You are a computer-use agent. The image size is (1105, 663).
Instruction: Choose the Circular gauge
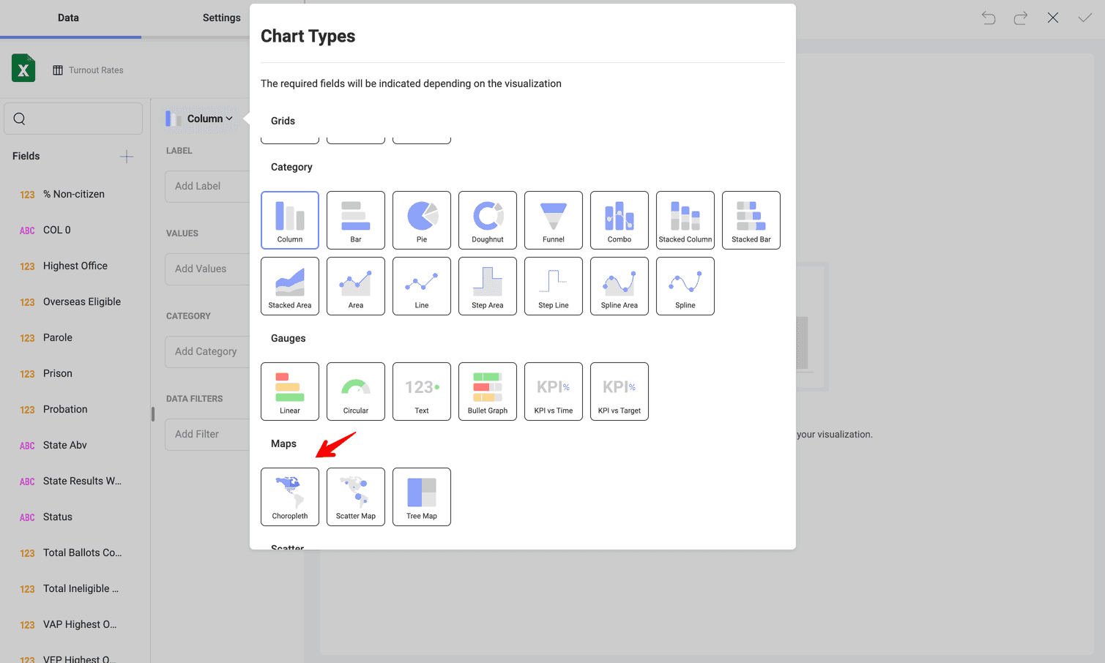tap(356, 392)
